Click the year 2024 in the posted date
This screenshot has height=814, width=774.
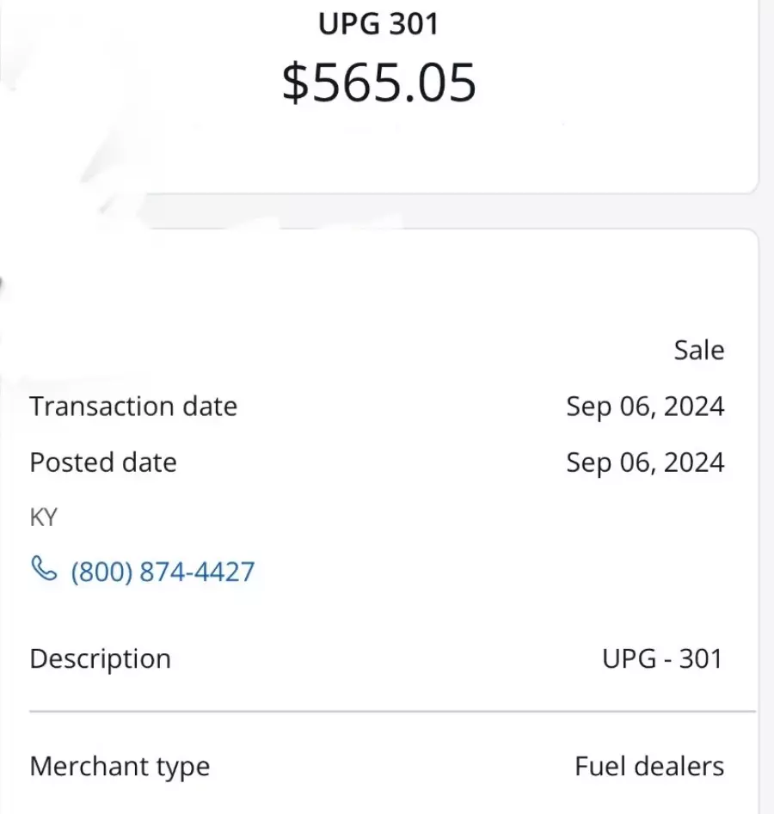point(694,462)
